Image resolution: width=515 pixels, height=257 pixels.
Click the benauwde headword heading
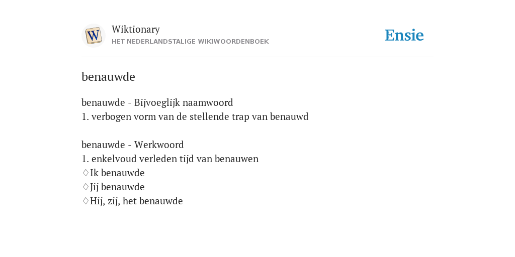[109, 77]
